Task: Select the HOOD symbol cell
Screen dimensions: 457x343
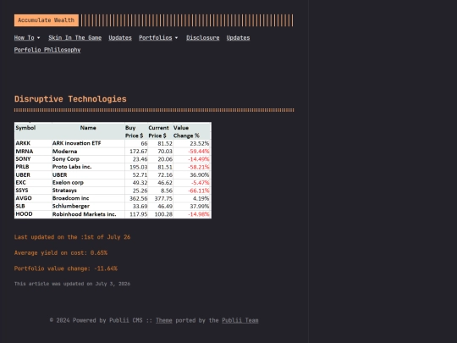Action: 25,214
